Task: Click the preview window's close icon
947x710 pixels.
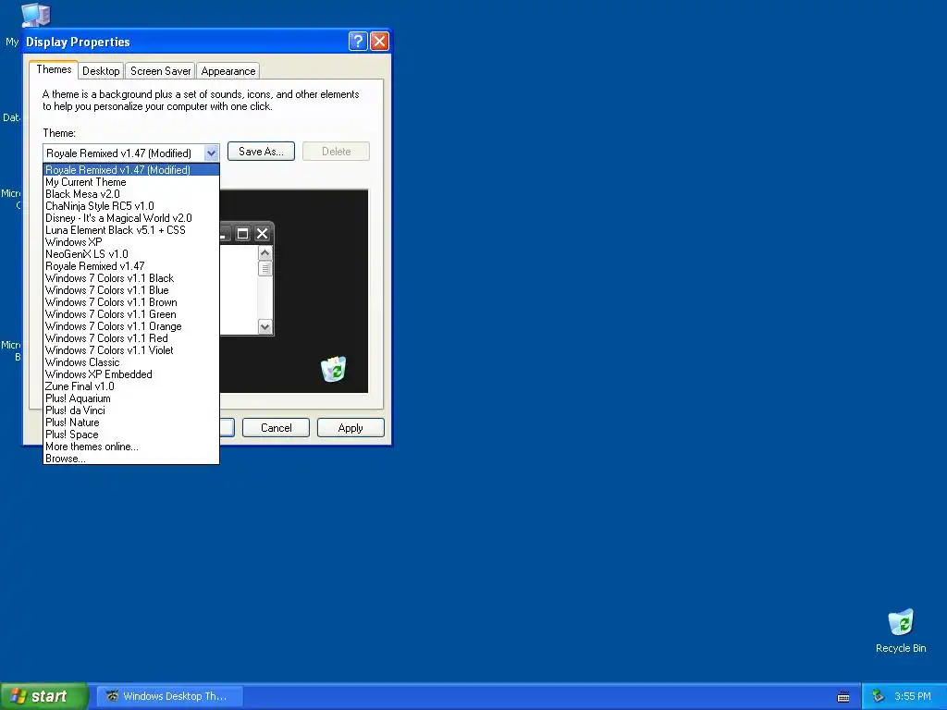Action: [x=262, y=233]
